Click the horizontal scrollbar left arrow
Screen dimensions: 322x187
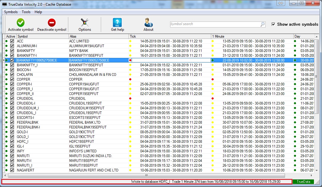point(5,175)
